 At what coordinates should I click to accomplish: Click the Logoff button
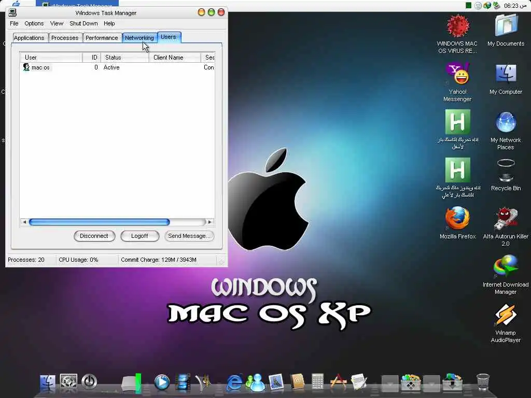tap(139, 236)
